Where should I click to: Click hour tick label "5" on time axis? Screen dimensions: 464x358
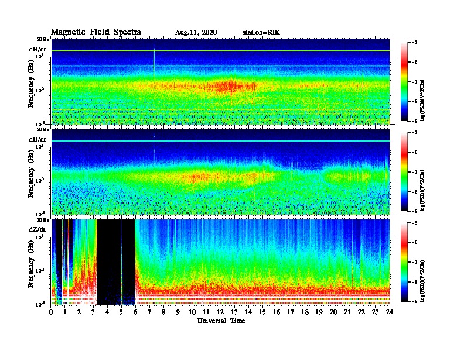tap(121, 312)
